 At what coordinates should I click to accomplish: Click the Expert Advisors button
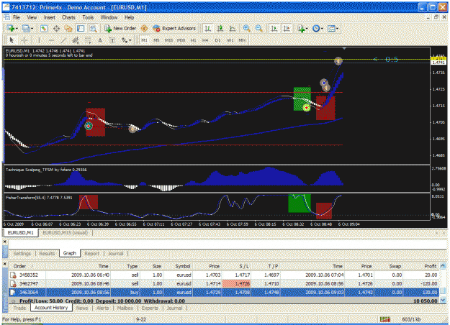(x=174, y=28)
